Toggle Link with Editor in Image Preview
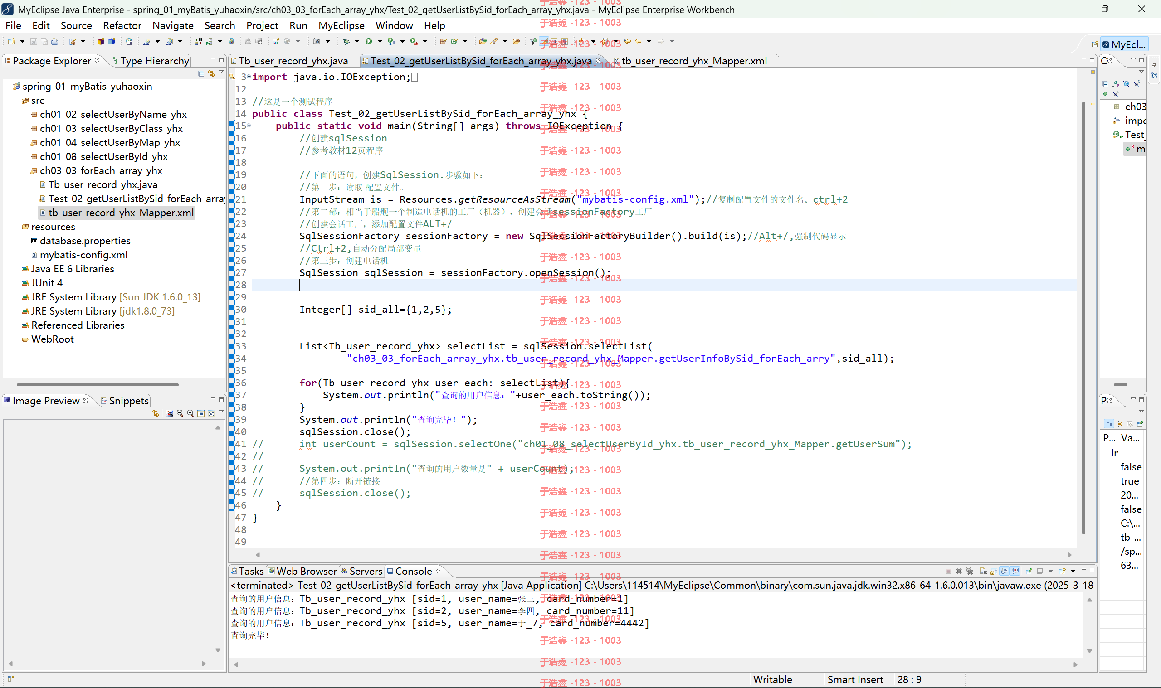 (x=156, y=413)
